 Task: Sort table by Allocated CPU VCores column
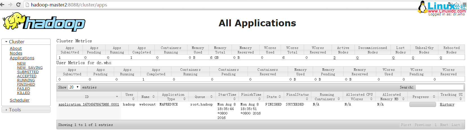(x=359, y=97)
